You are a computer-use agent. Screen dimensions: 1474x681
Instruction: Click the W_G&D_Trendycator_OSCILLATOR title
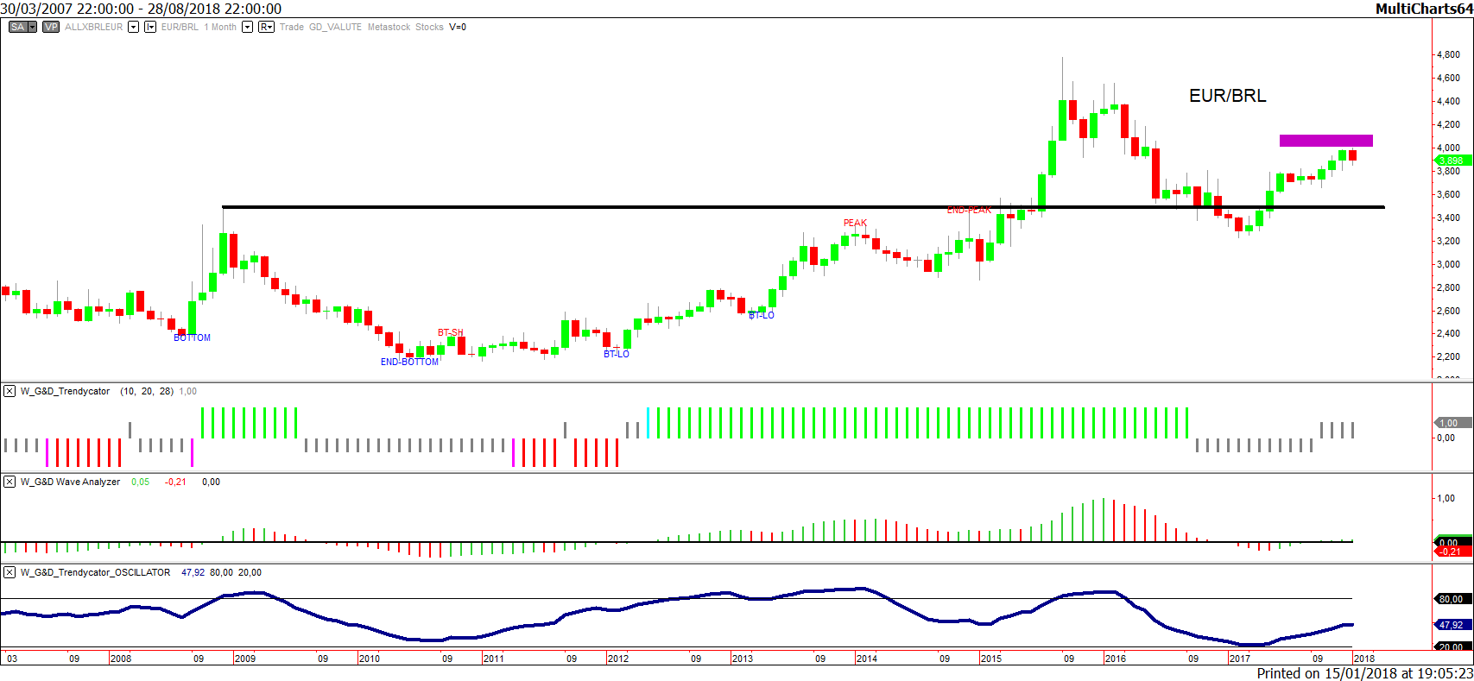96,572
